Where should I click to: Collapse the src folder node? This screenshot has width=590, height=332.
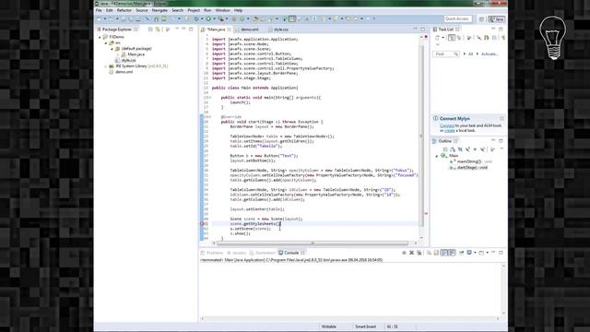[x=106, y=43]
